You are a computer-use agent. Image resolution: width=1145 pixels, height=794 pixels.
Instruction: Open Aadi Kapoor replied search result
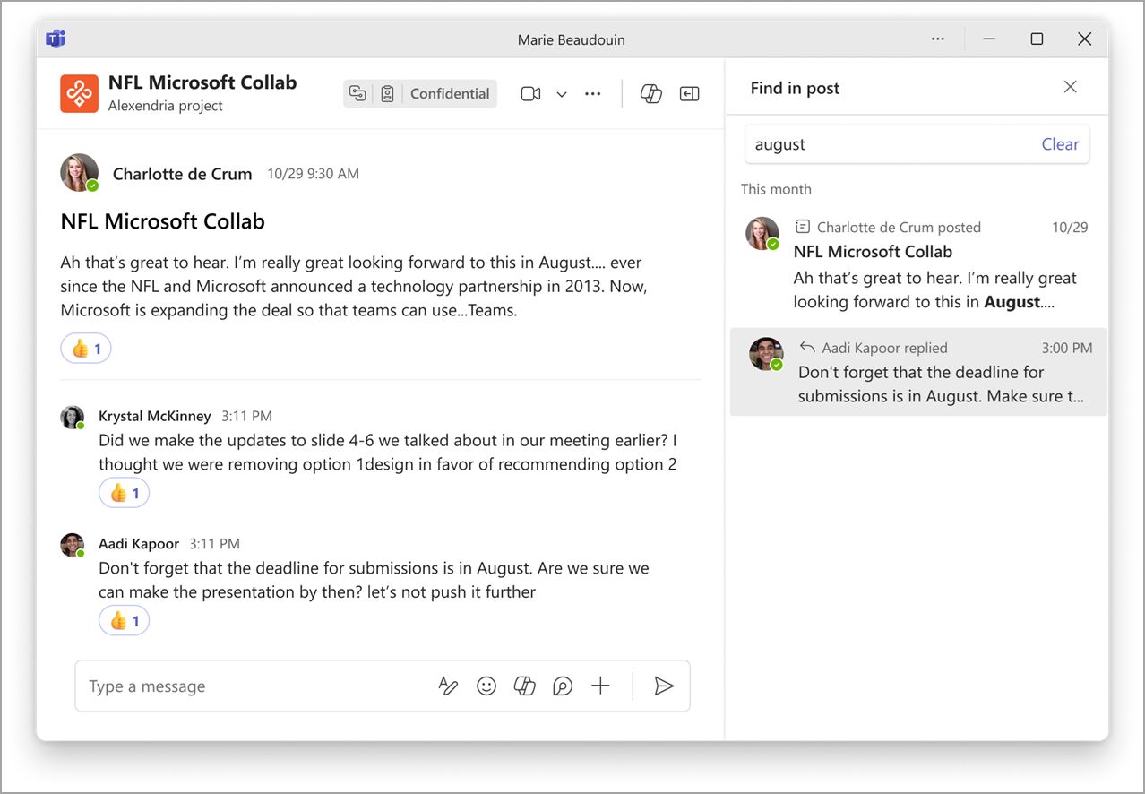coord(918,372)
